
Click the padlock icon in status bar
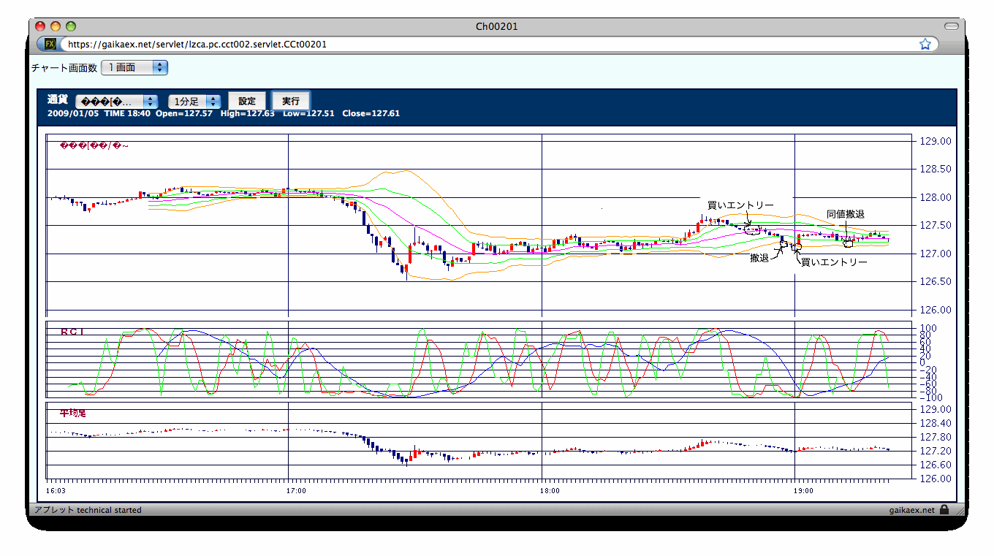[944, 510]
